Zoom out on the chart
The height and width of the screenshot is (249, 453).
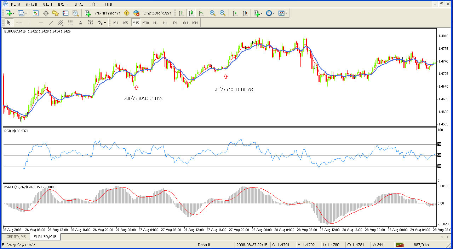tap(223, 13)
